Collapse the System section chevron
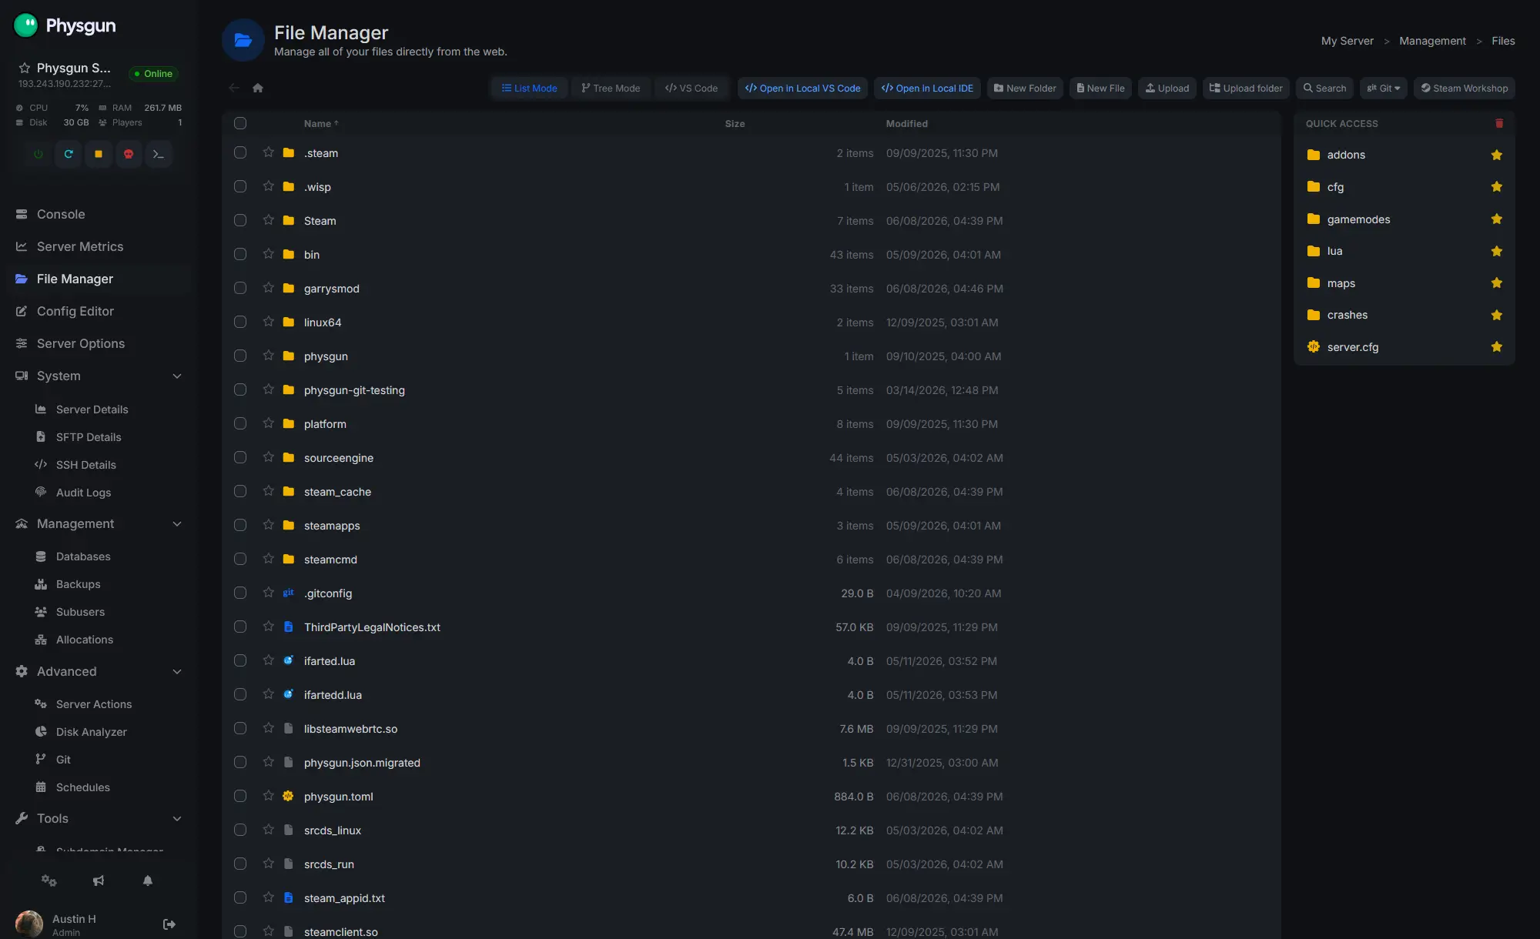The height and width of the screenshot is (939, 1540). click(x=177, y=376)
